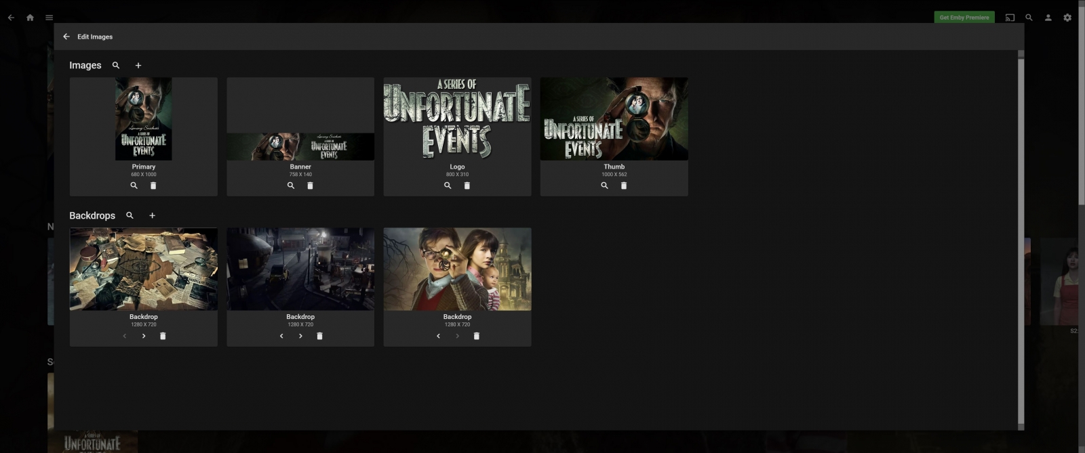Search for backdrops next to Backdrops heading
This screenshot has height=453, width=1085.
(130, 215)
